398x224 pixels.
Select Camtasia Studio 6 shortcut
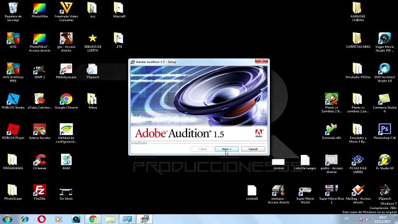pos(384,103)
